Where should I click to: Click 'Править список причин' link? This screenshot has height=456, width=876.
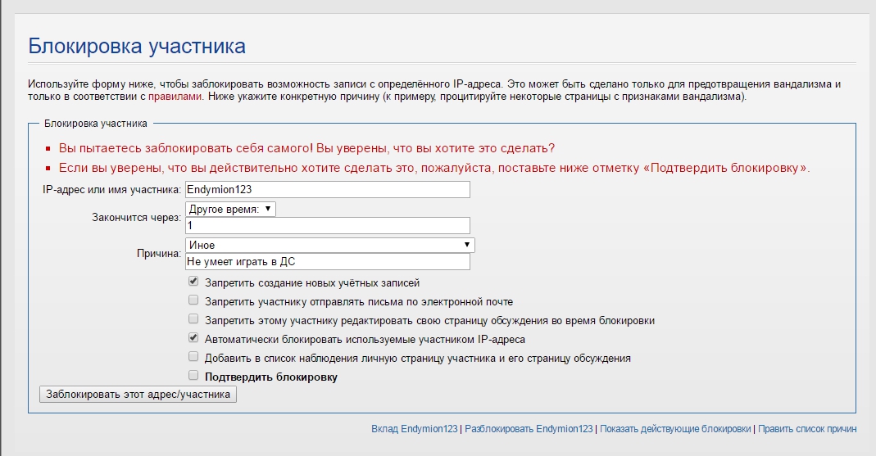tap(807, 429)
